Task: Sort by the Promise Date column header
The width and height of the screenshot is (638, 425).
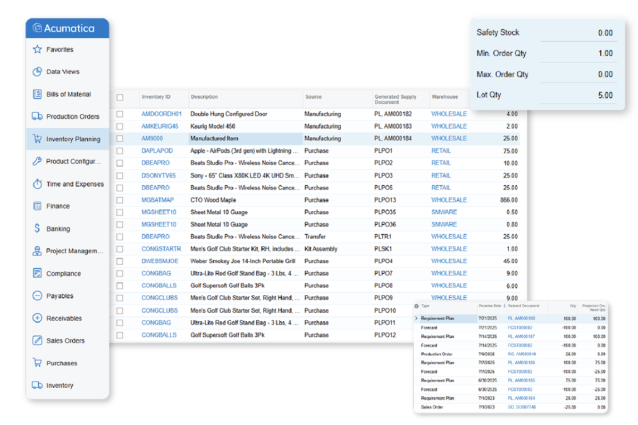Action: point(490,306)
